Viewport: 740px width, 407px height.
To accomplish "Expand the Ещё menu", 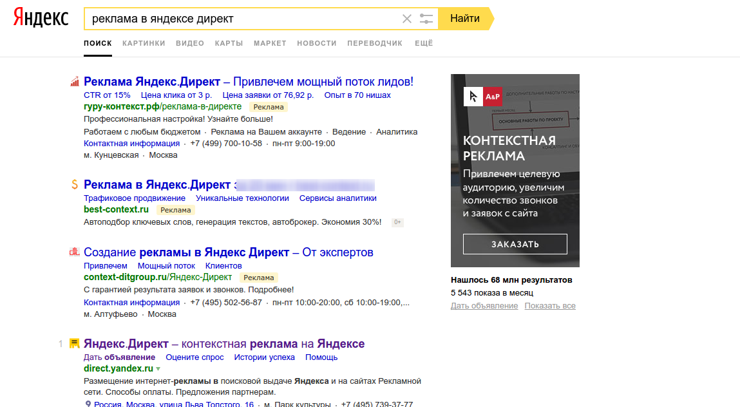I will point(424,43).
